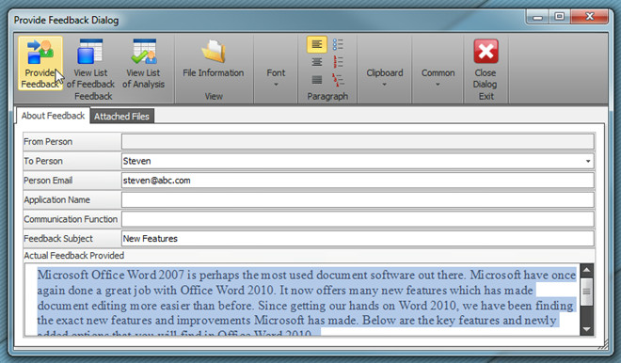Image resolution: width=621 pixels, height=363 pixels.
Task: Click the feedback scrollbar thumb
Action: coord(586,292)
